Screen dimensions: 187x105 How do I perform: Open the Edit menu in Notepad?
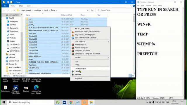pyautogui.click(x=143, y=6)
